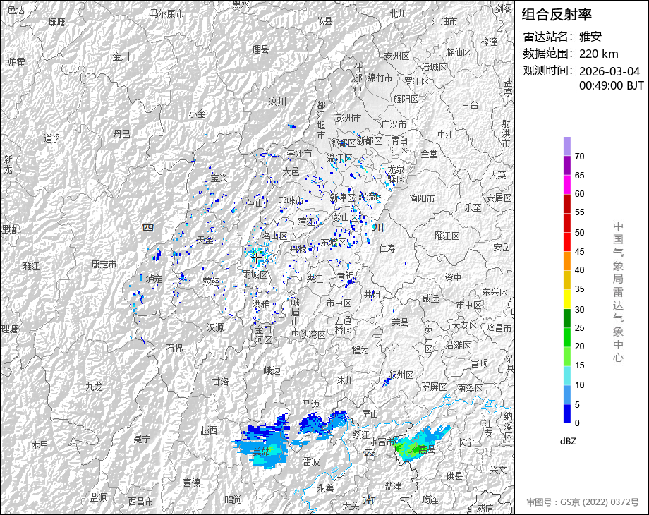The image size is (649, 515).
Task: Click the 泸定 label
Action: point(154,279)
